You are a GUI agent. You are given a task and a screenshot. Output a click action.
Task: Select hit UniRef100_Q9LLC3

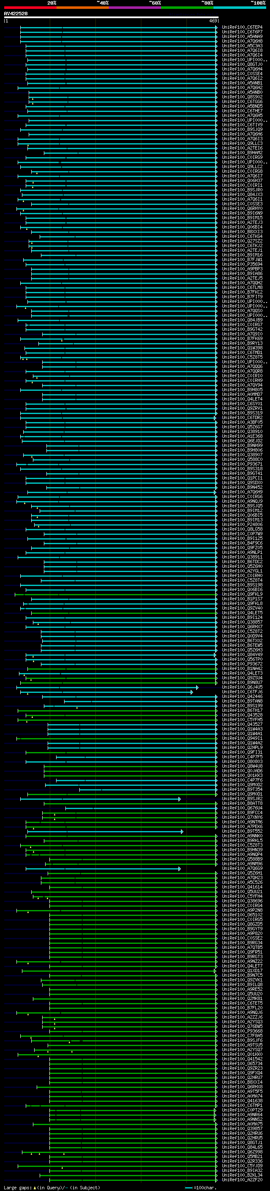pos(242,143)
